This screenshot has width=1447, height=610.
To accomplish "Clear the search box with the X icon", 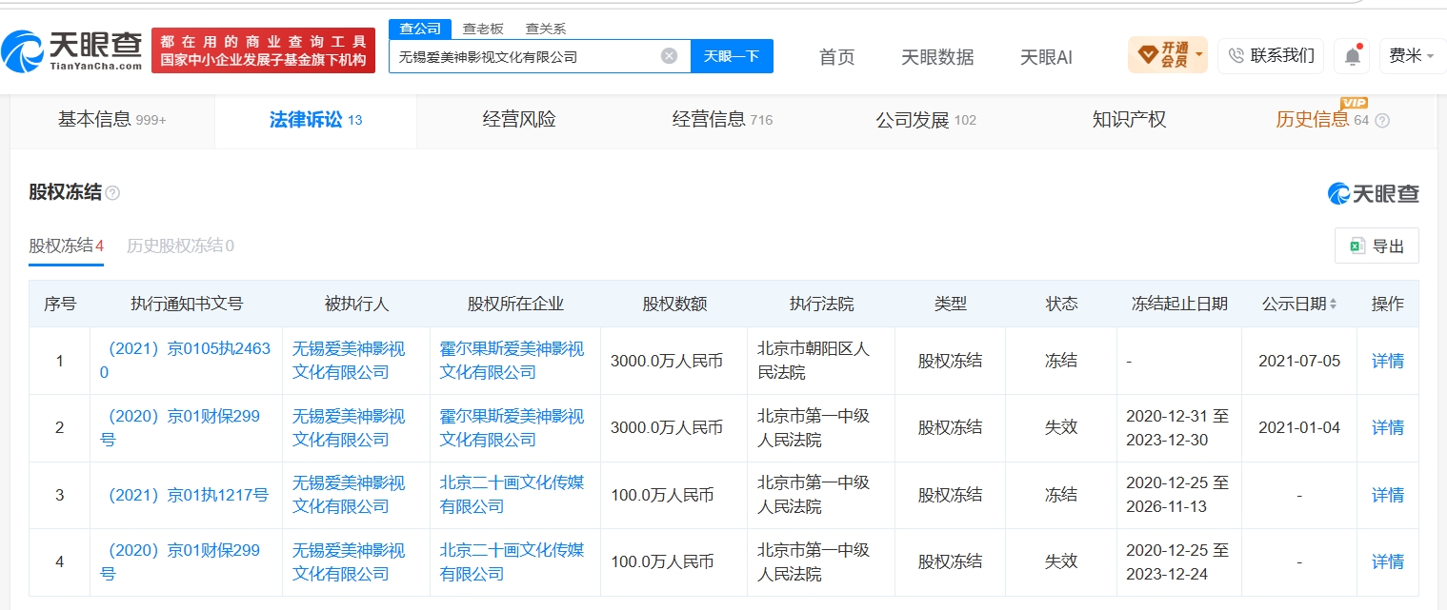I will click(669, 56).
